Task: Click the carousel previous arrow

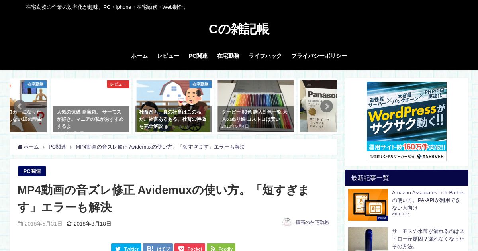Action: (20, 106)
